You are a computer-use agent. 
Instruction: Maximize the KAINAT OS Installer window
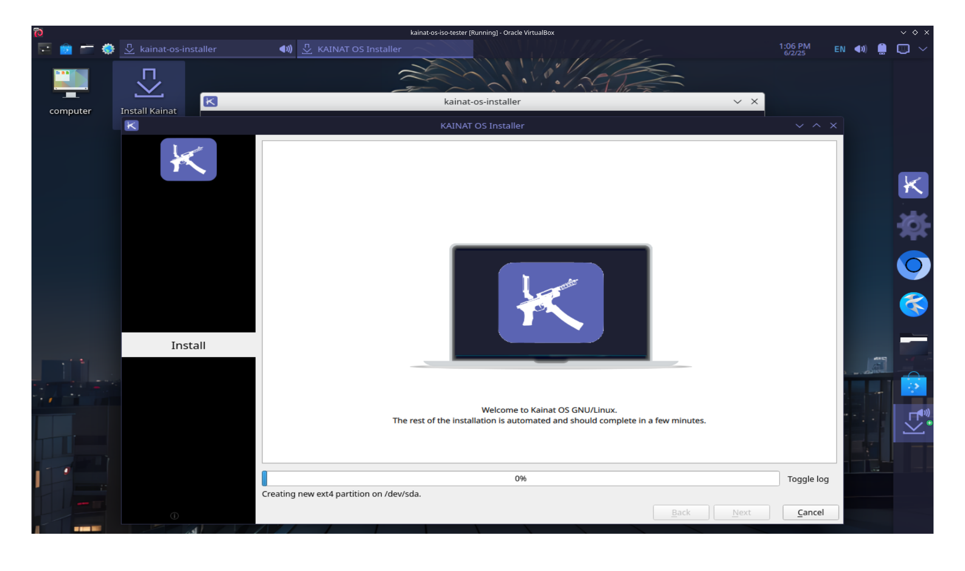pyautogui.click(x=816, y=126)
